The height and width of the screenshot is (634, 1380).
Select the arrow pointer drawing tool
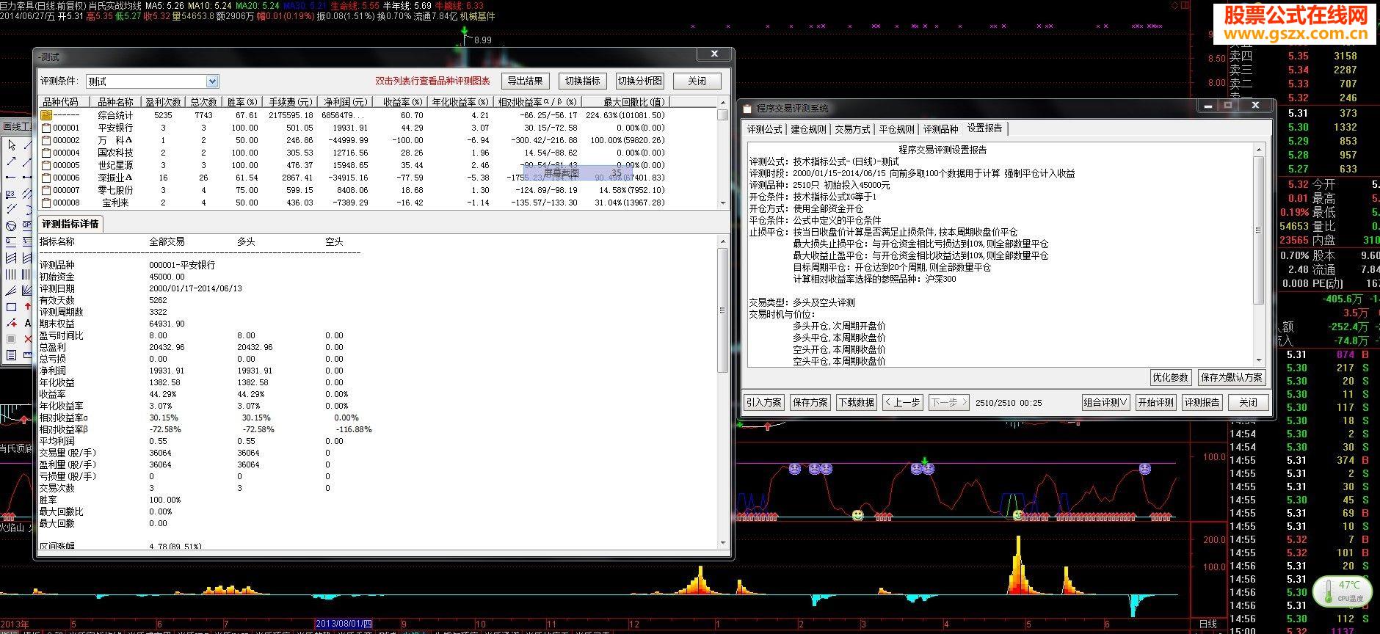(11, 145)
